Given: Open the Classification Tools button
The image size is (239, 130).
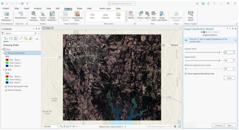Looking at the screenshot, I should point(77,16).
